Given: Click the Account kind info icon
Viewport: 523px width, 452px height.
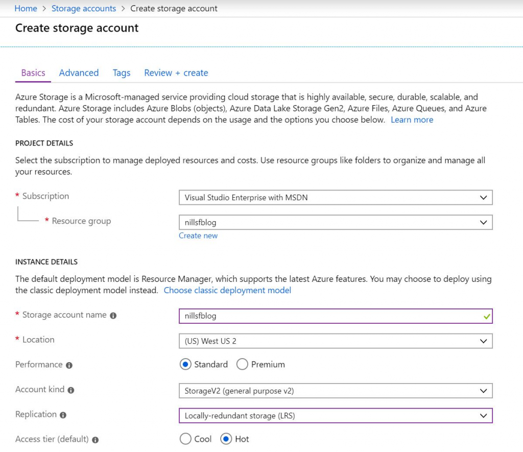Looking at the screenshot, I should click(70, 390).
